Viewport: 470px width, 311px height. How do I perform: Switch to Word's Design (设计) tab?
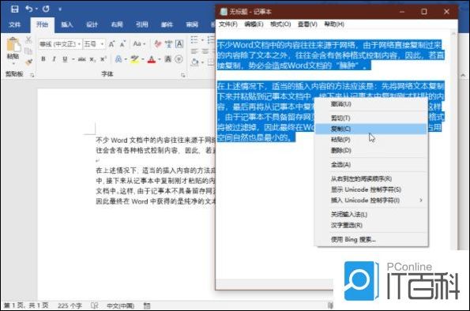click(x=92, y=24)
